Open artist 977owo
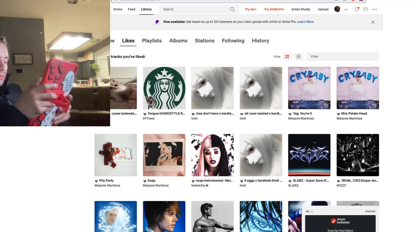Screen dimensions: 413x232 pos(149,119)
